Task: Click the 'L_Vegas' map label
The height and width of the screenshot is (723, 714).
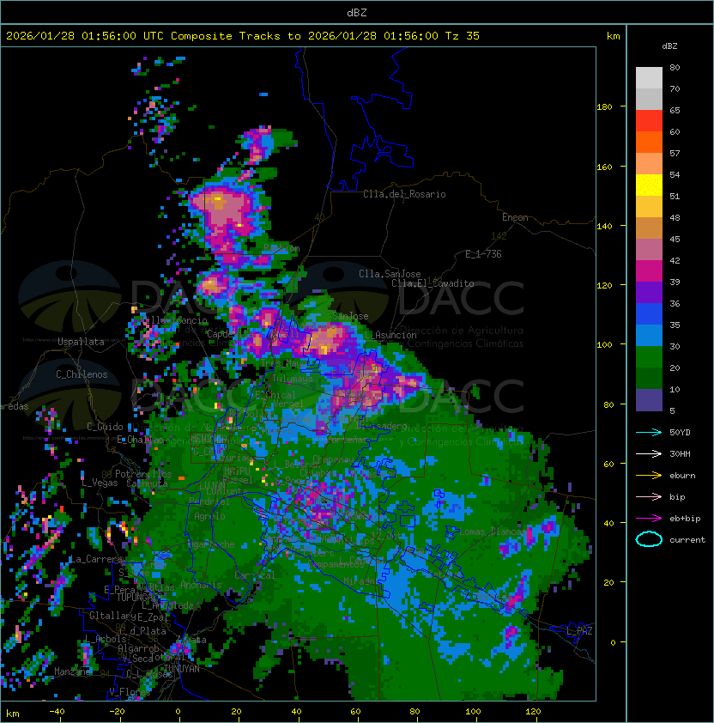Action: (99, 483)
